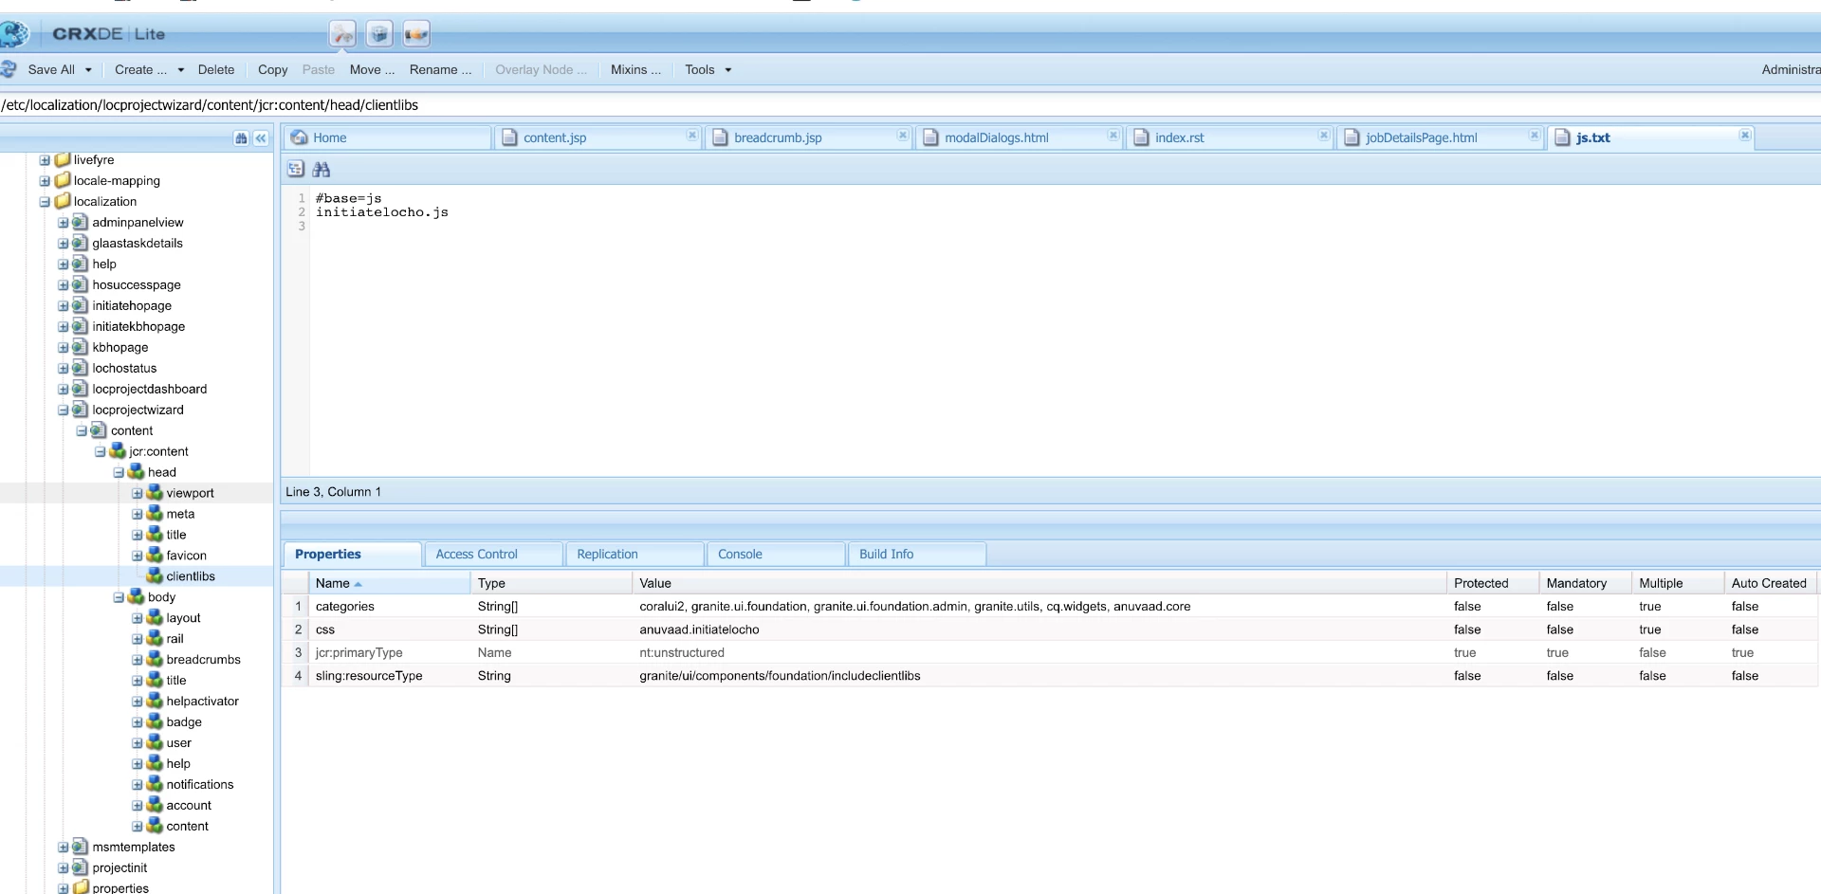Click the adminpanelview page icon

(81, 222)
